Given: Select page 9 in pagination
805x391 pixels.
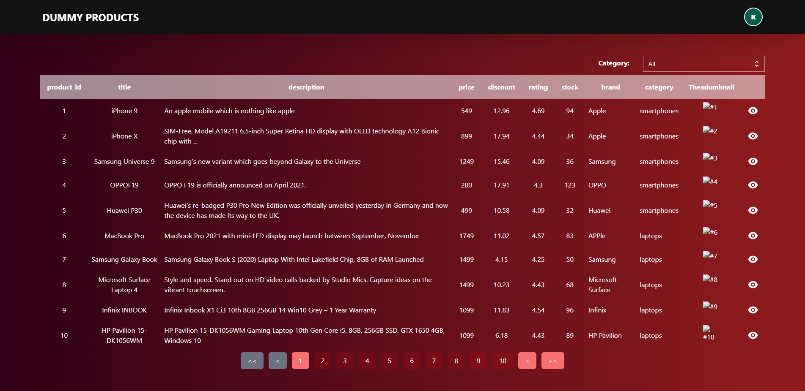Looking at the screenshot, I should 478,361.
